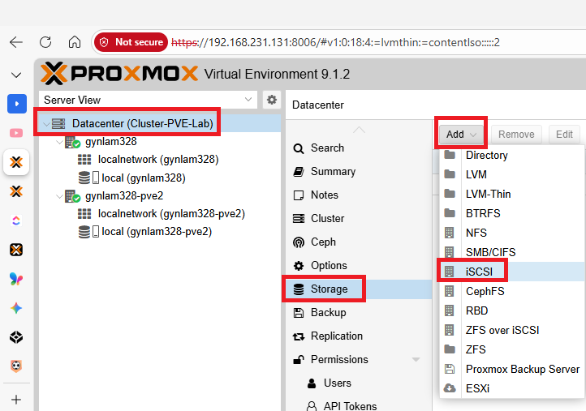The height and width of the screenshot is (411, 586).
Task: Select Datacenter (Cluster-PVE-Lab) in the tree
Action: click(142, 123)
